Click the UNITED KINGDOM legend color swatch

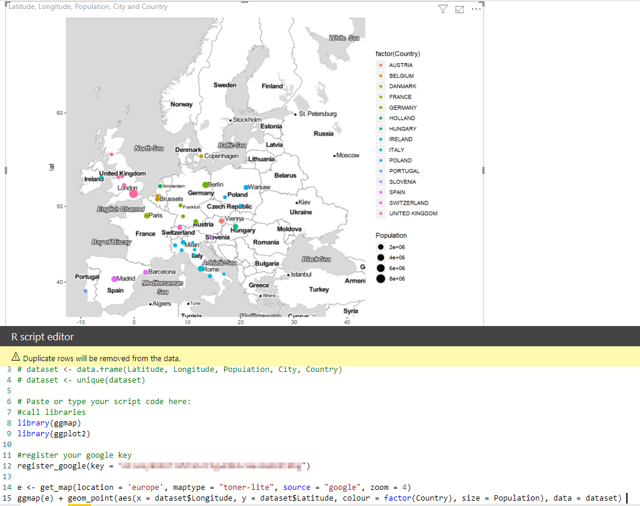coord(380,213)
